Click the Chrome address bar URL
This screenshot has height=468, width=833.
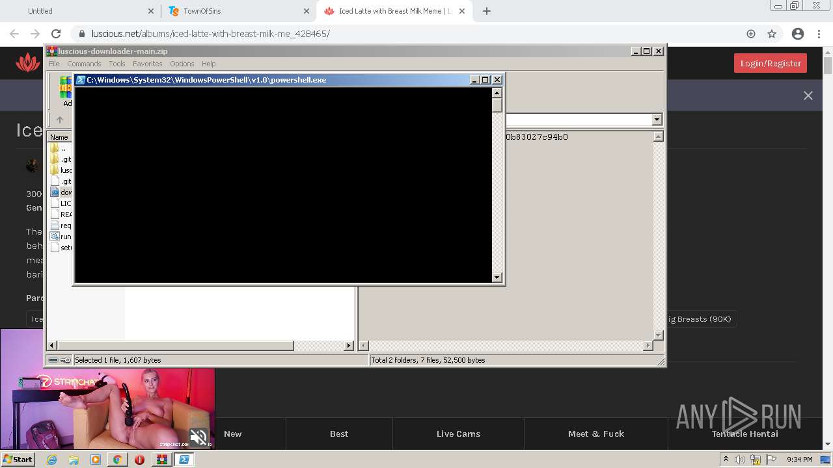(210, 34)
